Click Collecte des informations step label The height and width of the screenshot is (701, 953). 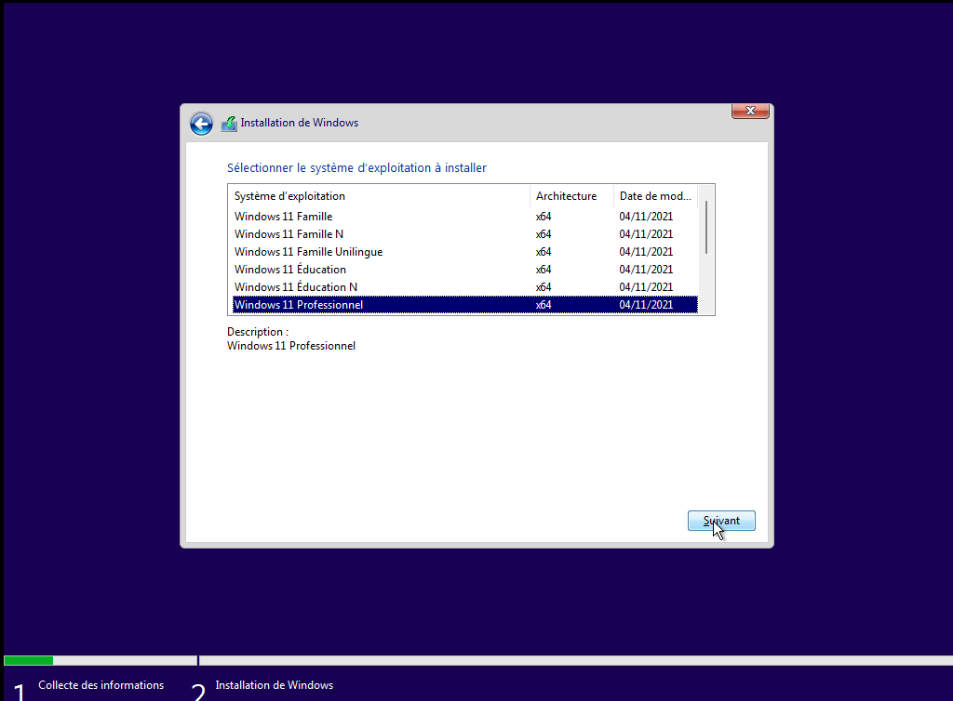[x=101, y=685]
